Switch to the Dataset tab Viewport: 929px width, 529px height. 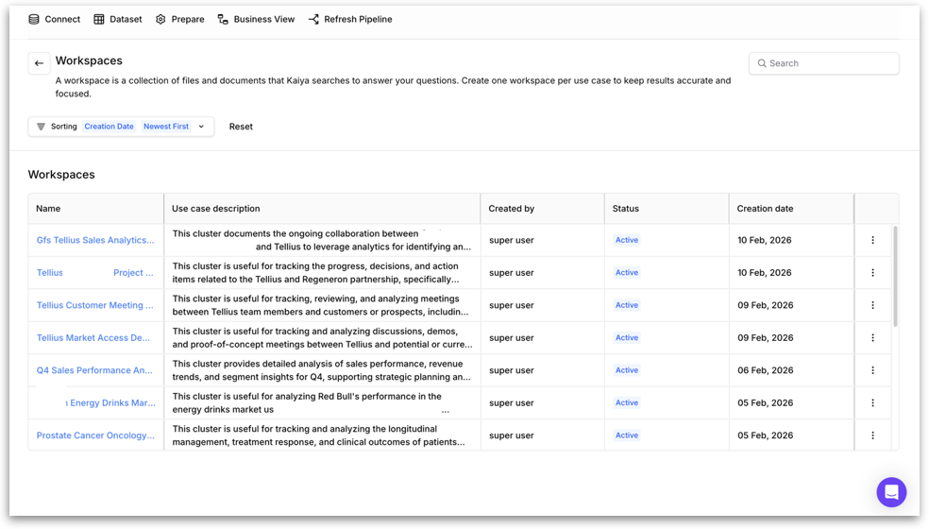(118, 19)
